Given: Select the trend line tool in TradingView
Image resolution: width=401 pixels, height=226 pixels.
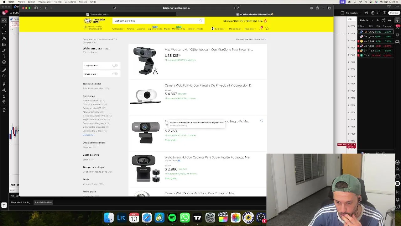Looking at the screenshot, I should (4, 26).
